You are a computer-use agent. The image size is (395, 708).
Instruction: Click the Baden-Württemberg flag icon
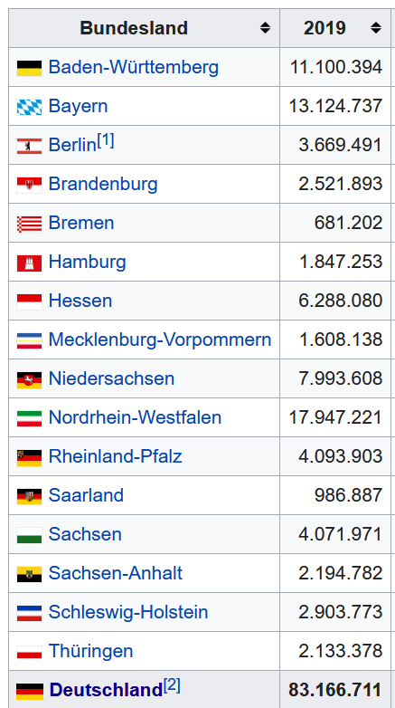tap(29, 68)
